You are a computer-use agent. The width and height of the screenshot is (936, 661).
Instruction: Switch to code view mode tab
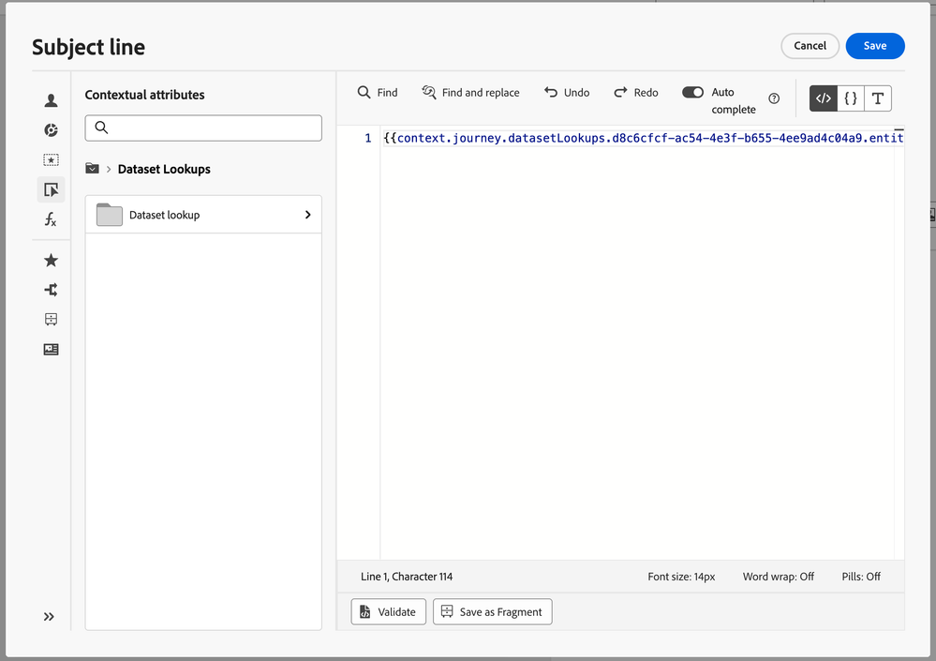pos(823,98)
